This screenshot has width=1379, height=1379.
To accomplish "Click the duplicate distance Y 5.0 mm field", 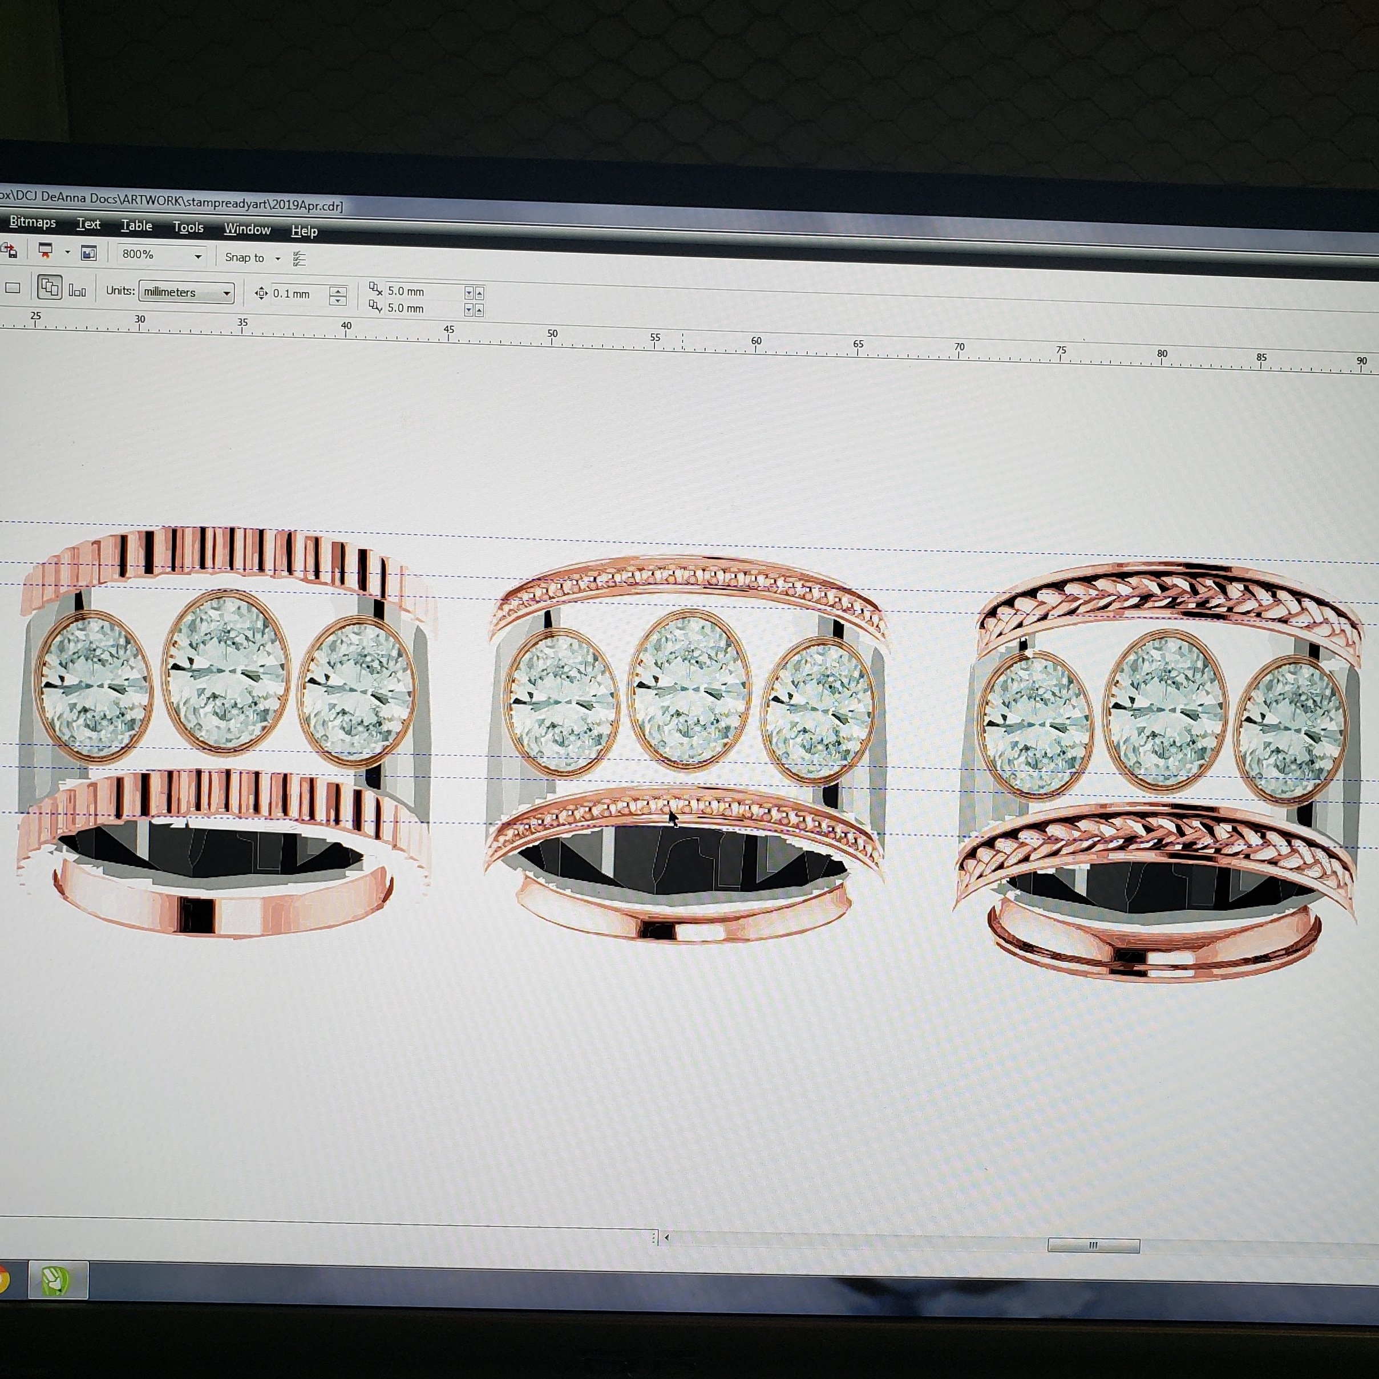I will [x=424, y=308].
